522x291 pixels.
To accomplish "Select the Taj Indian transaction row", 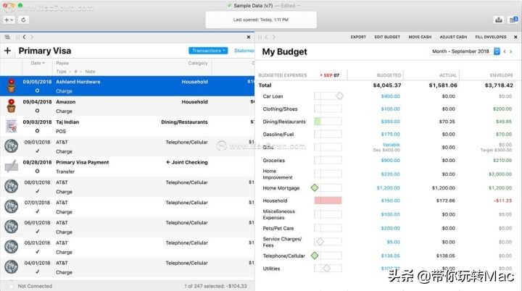I will coord(127,127).
